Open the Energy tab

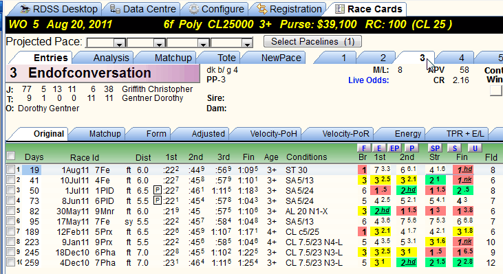click(x=400, y=134)
